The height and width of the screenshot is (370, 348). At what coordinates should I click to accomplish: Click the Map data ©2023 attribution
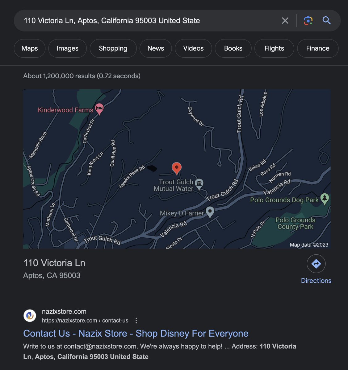(x=309, y=245)
